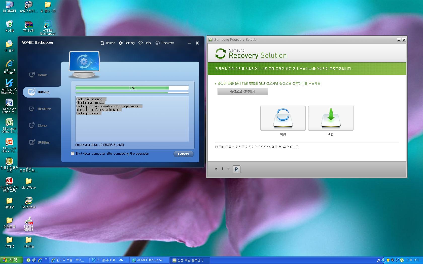This screenshot has width=423, height=264.
Task: Open the 휴지통 recycle bin icon
Action: point(10,26)
